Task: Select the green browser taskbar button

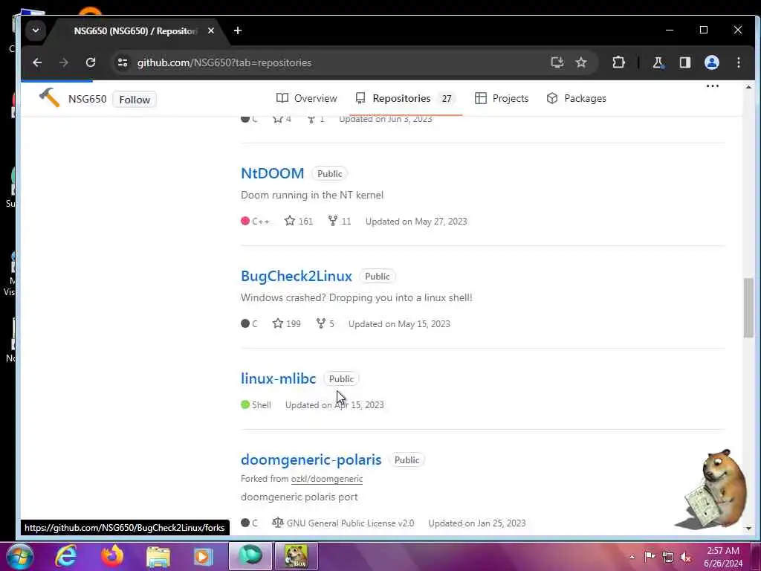Action: (250, 556)
